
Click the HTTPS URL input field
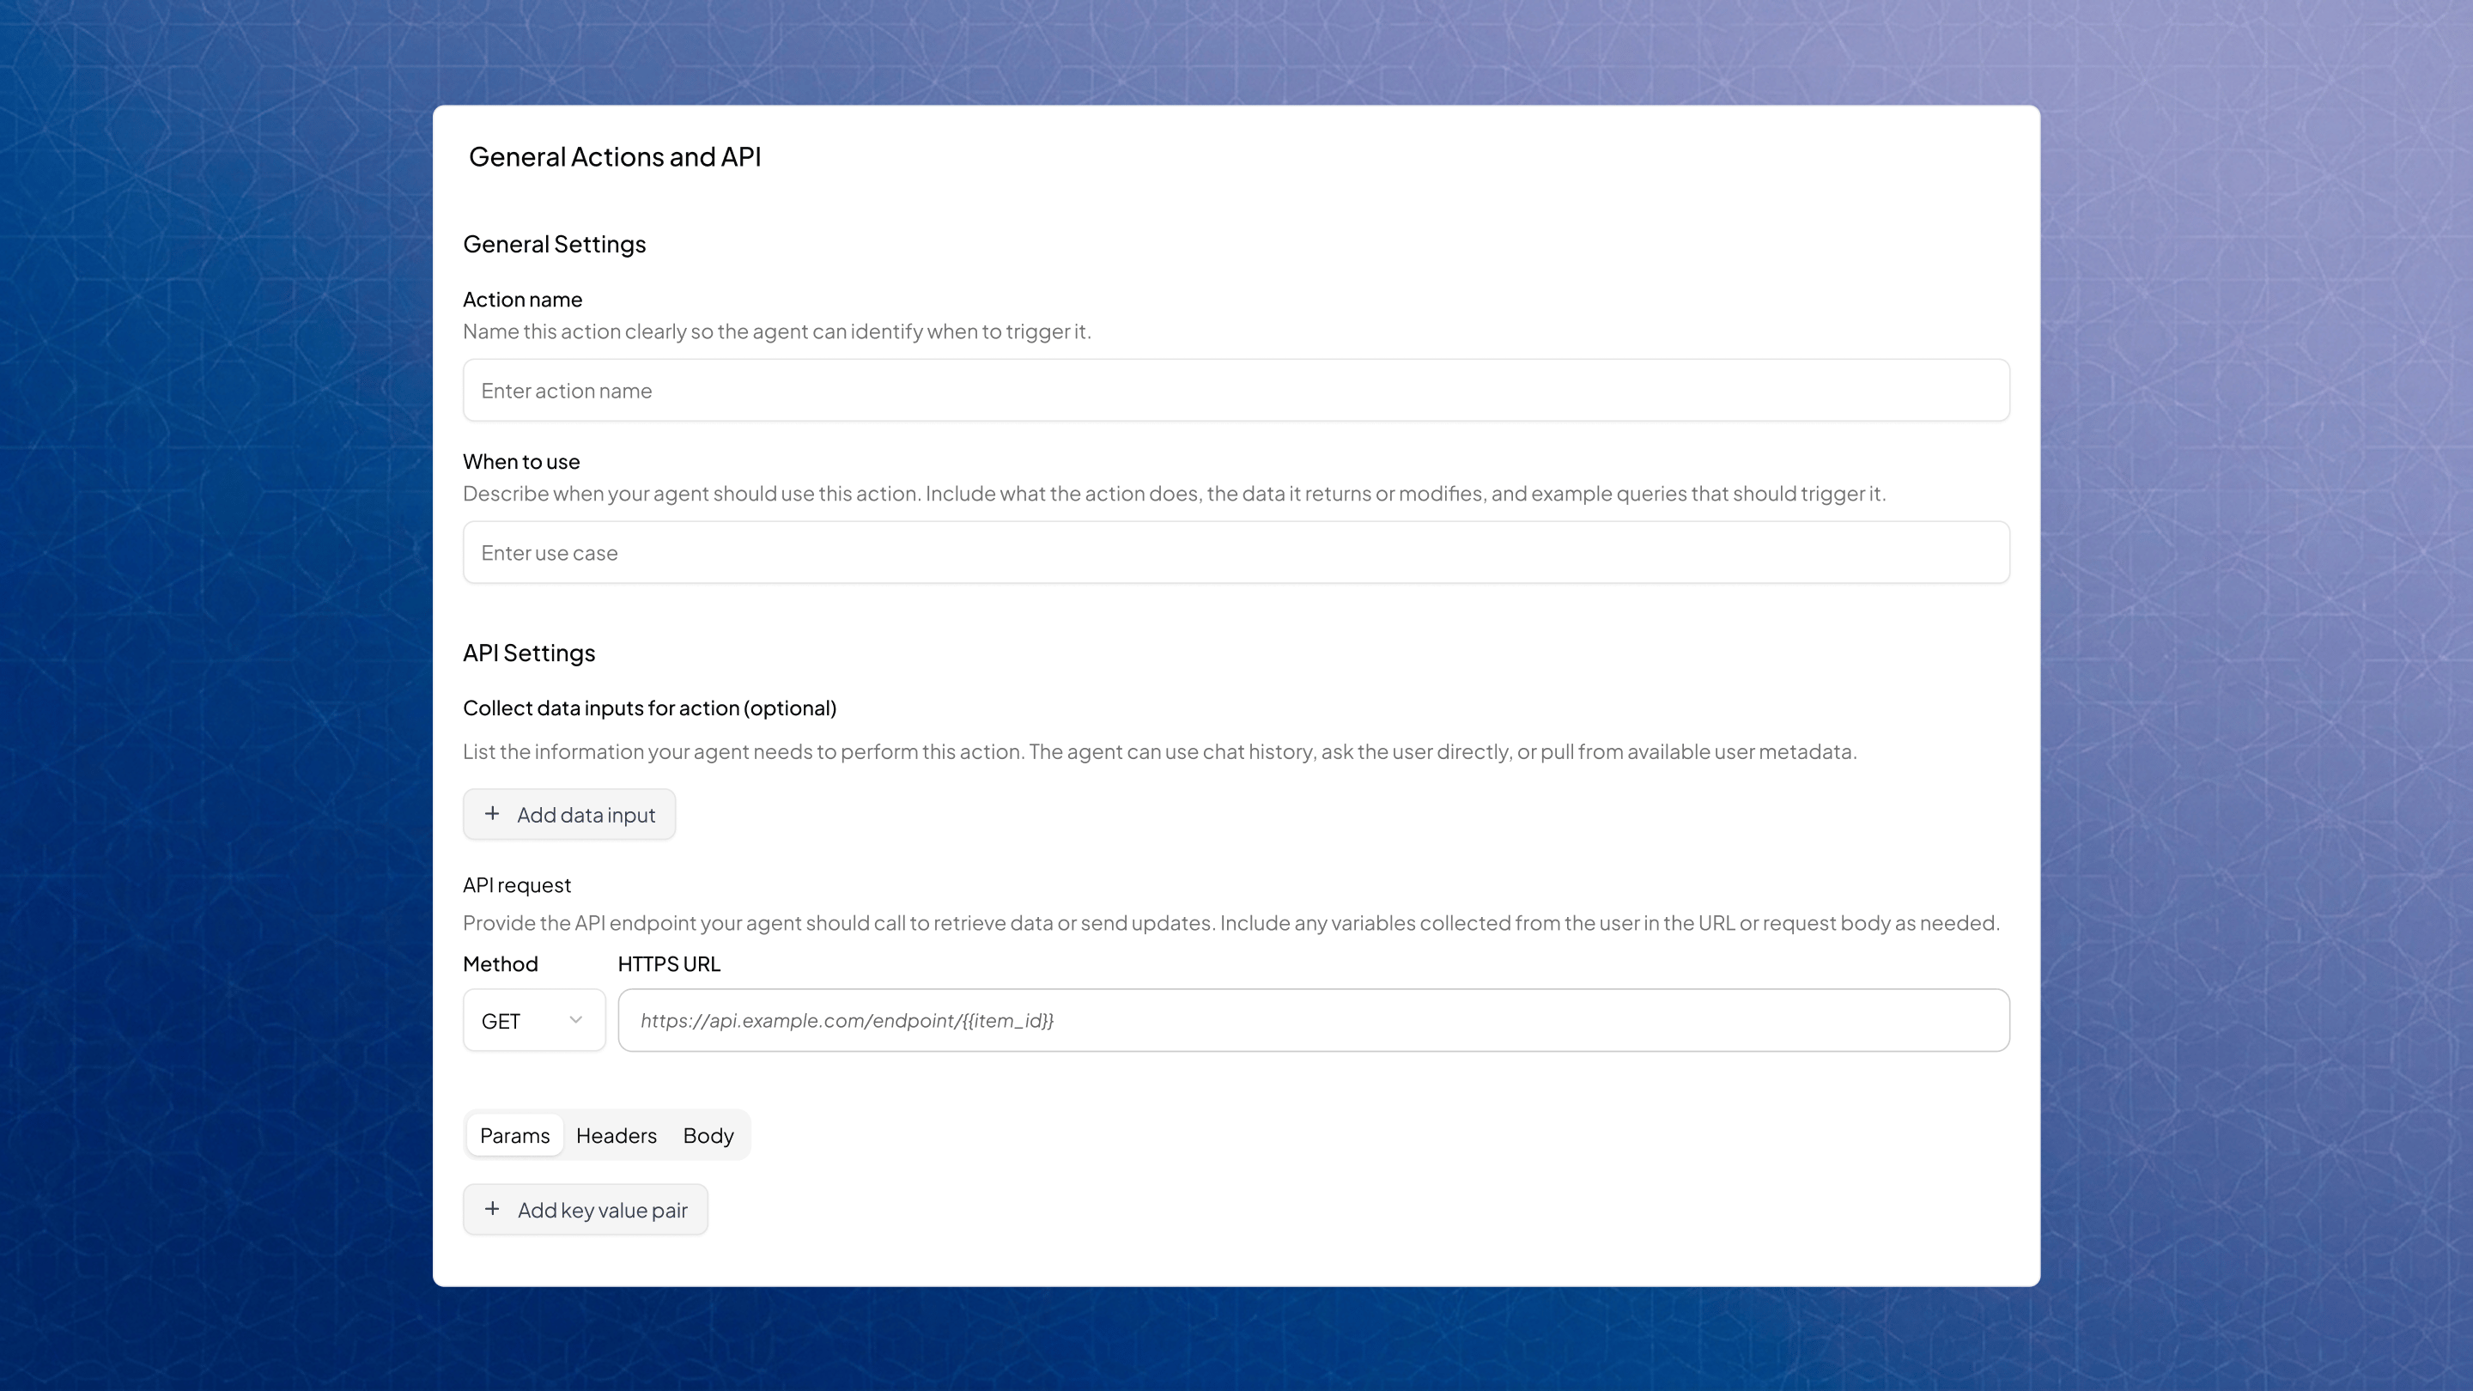[1313, 1019]
